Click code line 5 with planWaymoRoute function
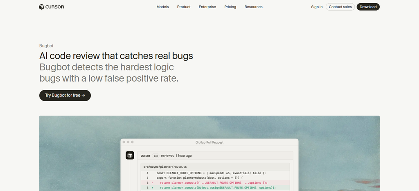This screenshot has height=191, width=419. [x=215, y=178]
